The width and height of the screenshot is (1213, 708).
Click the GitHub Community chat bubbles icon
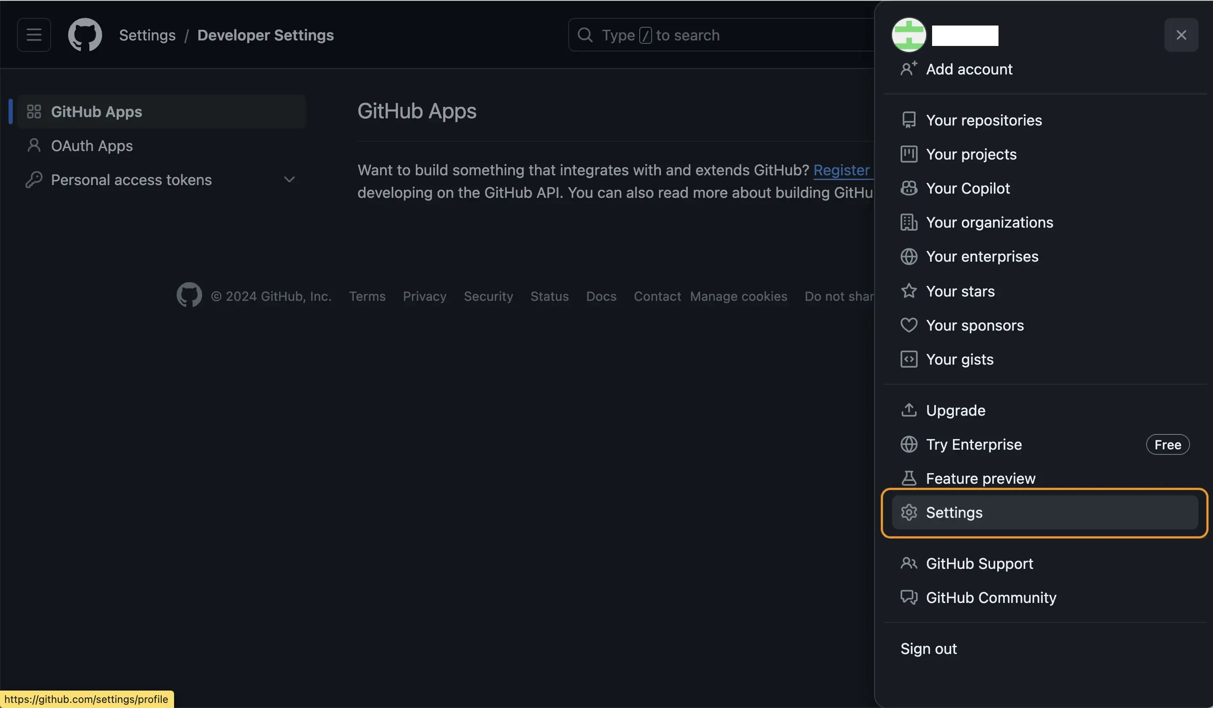pos(909,597)
